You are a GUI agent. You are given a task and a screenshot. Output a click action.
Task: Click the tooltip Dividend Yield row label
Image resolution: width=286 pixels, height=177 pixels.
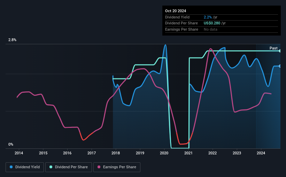[x=177, y=17]
